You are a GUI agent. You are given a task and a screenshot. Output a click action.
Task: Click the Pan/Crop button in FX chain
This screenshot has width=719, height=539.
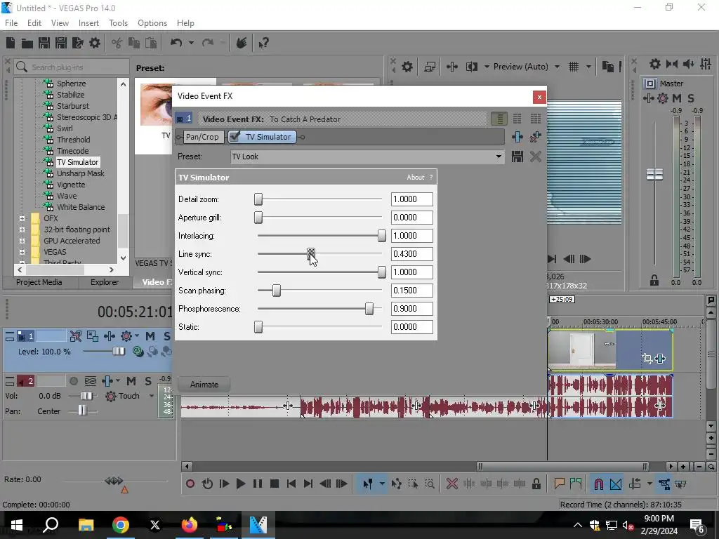tap(202, 137)
